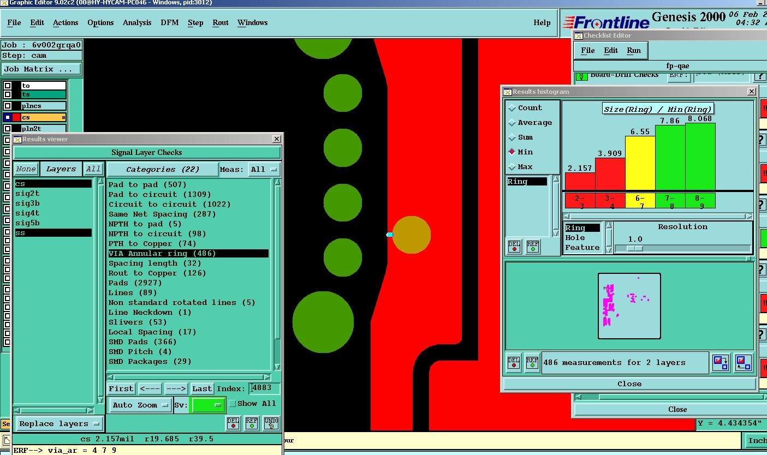Click histogram export icon left of the last one

click(721, 363)
